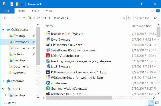
Task: Click the chevron after This PC in address bar
Action: click(x=50, y=18)
